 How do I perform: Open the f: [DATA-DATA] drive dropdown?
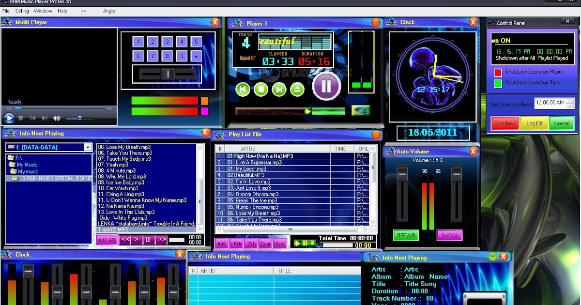[88, 147]
